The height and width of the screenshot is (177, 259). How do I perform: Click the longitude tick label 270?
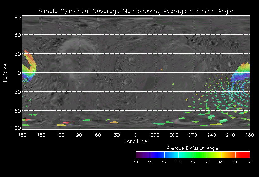click(193, 135)
